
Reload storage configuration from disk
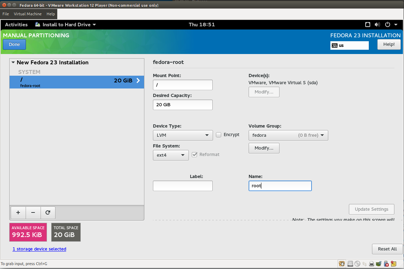[x=48, y=212]
